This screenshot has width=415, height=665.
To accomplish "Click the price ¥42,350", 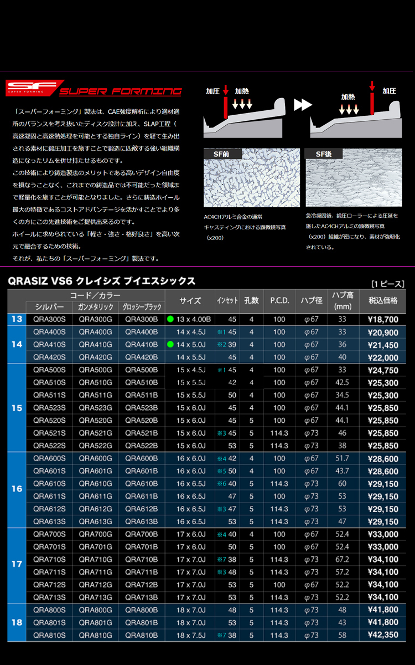I will [383, 636].
